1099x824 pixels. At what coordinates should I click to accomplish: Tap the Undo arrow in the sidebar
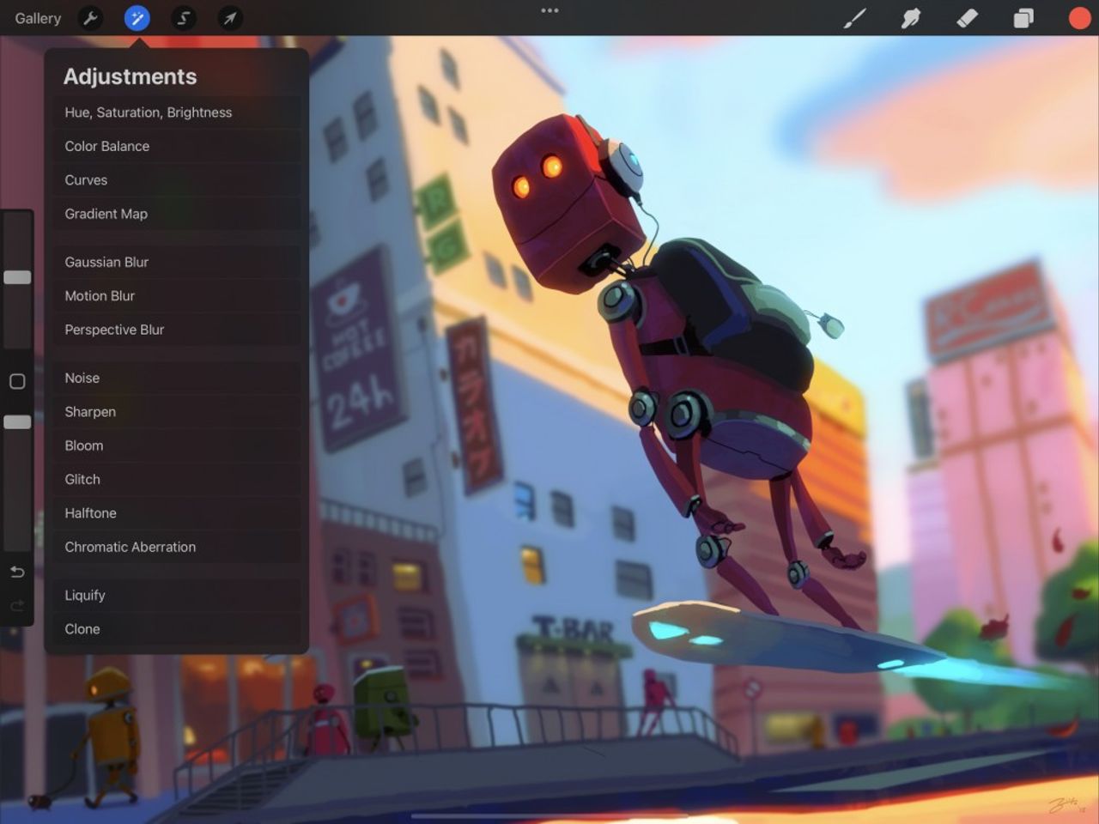point(17,572)
